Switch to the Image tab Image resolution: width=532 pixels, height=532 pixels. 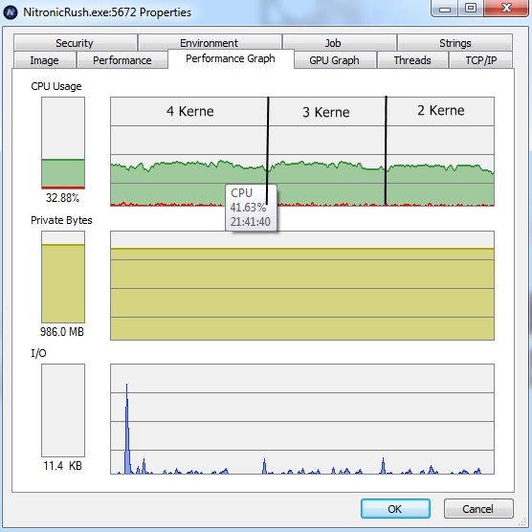[44, 60]
